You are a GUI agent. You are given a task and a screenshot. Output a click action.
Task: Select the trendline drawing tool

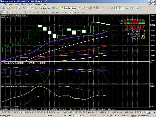coord(21,12)
